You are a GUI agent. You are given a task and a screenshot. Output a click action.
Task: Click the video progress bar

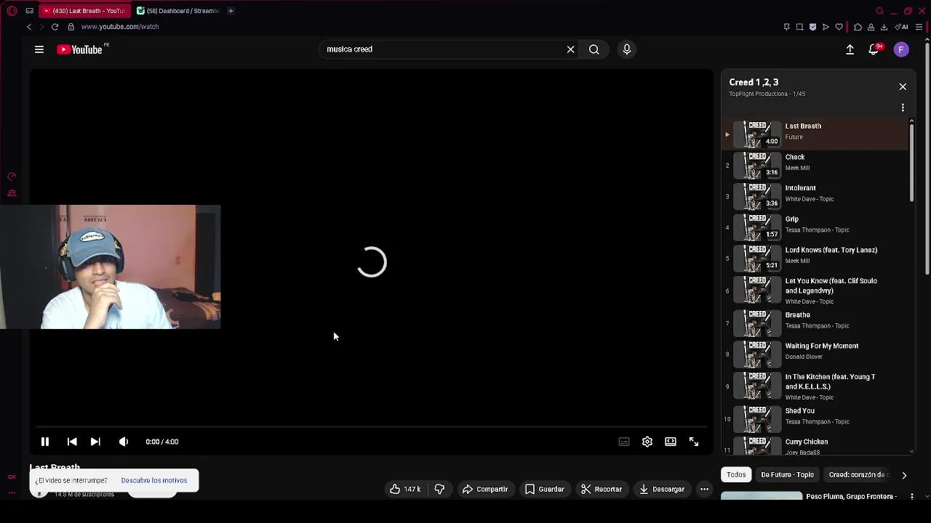371,427
